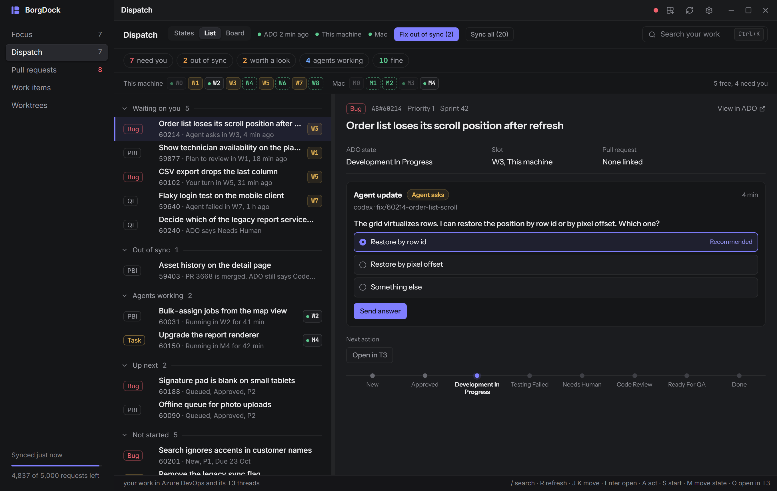Select slot chip W4

pos(249,83)
